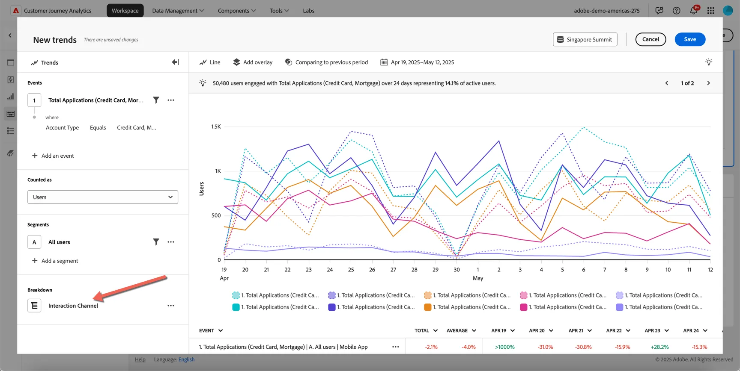Open filter for All users segment
The height and width of the screenshot is (371, 740).
tap(156, 242)
